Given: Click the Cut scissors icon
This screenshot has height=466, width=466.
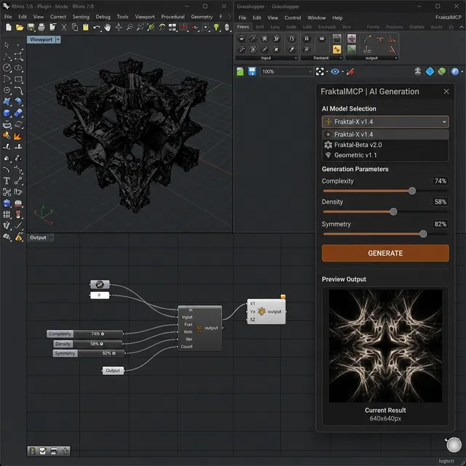Looking at the screenshot, I should 64,28.
